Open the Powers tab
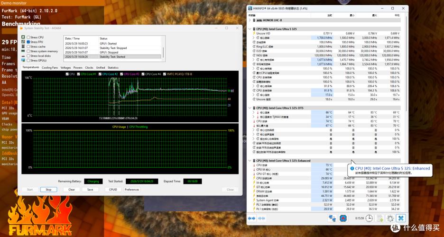444x237 pixels. (x=78, y=68)
